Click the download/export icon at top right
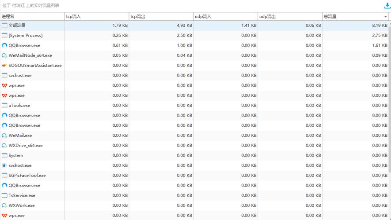The image size is (391, 220). (x=387, y=6)
